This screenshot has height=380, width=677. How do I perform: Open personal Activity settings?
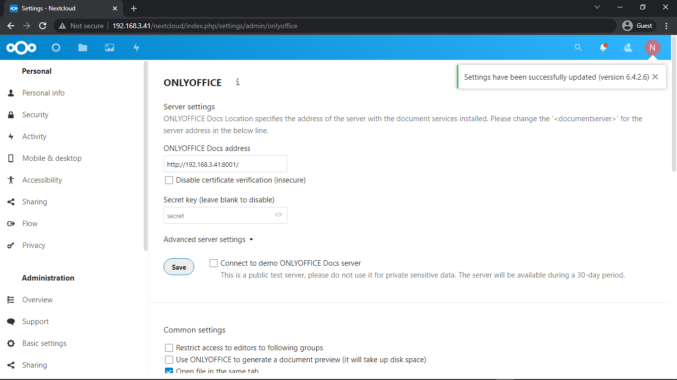[x=34, y=137]
